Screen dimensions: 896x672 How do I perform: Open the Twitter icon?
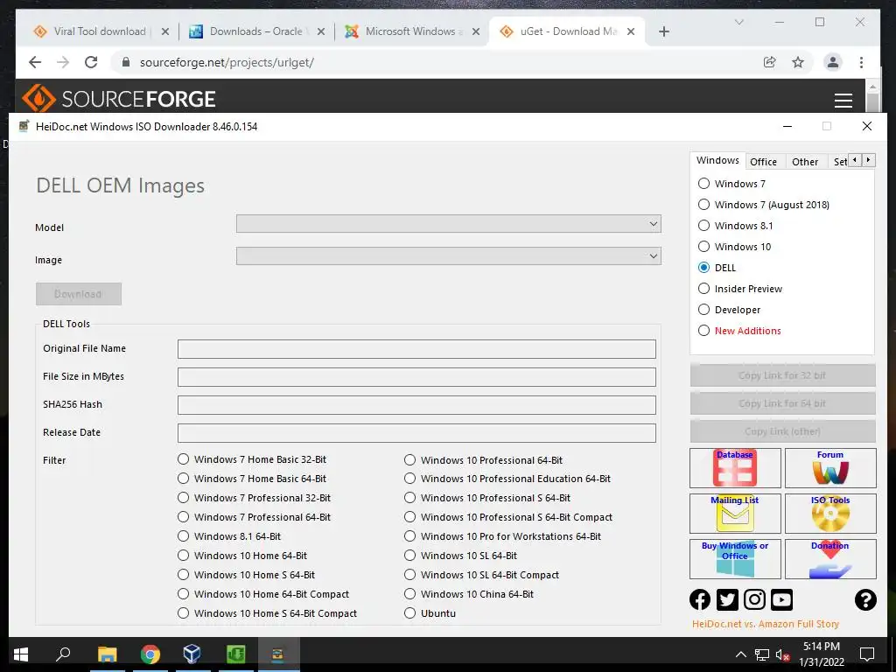[x=727, y=599]
